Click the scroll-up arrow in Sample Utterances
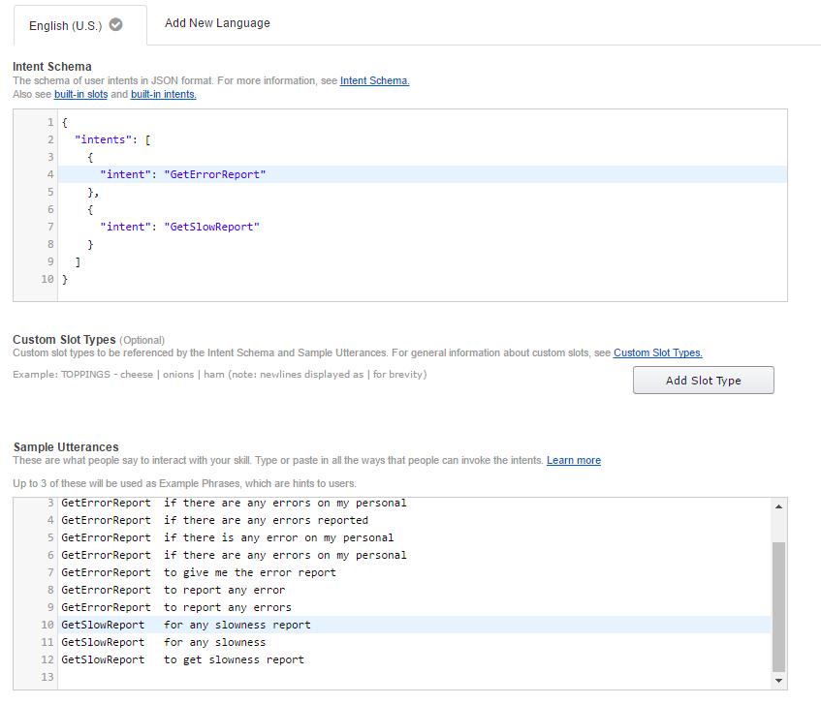Viewport: 821px width, 704px height. coord(778,505)
